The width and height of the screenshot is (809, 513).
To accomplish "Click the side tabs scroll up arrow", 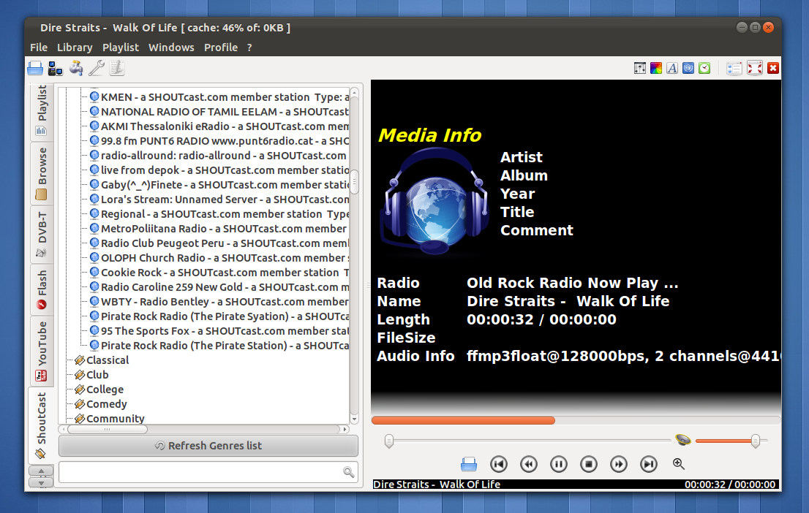I will pyautogui.click(x=41, y=471).
